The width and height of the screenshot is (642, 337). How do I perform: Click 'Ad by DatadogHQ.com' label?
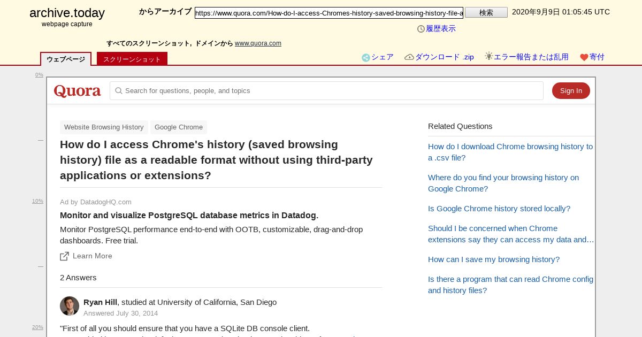coord(96,202)
